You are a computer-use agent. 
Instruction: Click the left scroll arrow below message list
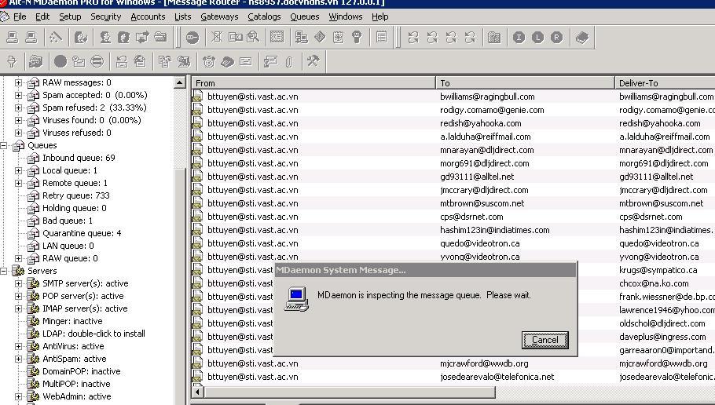(x=197, y=392)
